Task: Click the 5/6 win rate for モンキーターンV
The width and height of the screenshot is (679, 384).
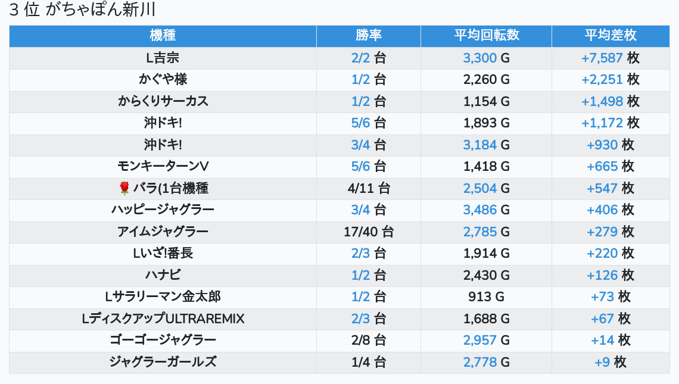Action: pos(360,166)
